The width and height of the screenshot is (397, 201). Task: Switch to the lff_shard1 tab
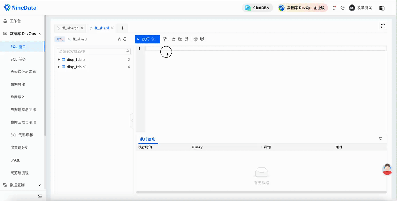[x=70, y=28]
